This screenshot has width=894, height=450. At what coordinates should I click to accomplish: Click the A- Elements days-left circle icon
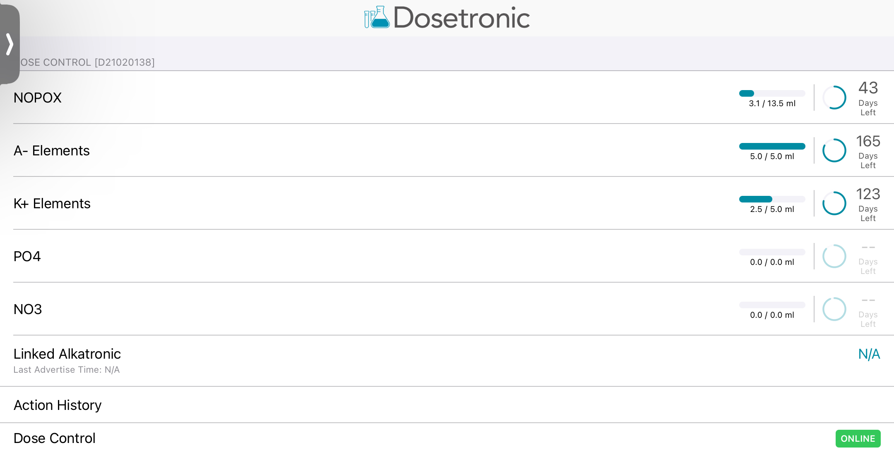[x=834, y=150]
